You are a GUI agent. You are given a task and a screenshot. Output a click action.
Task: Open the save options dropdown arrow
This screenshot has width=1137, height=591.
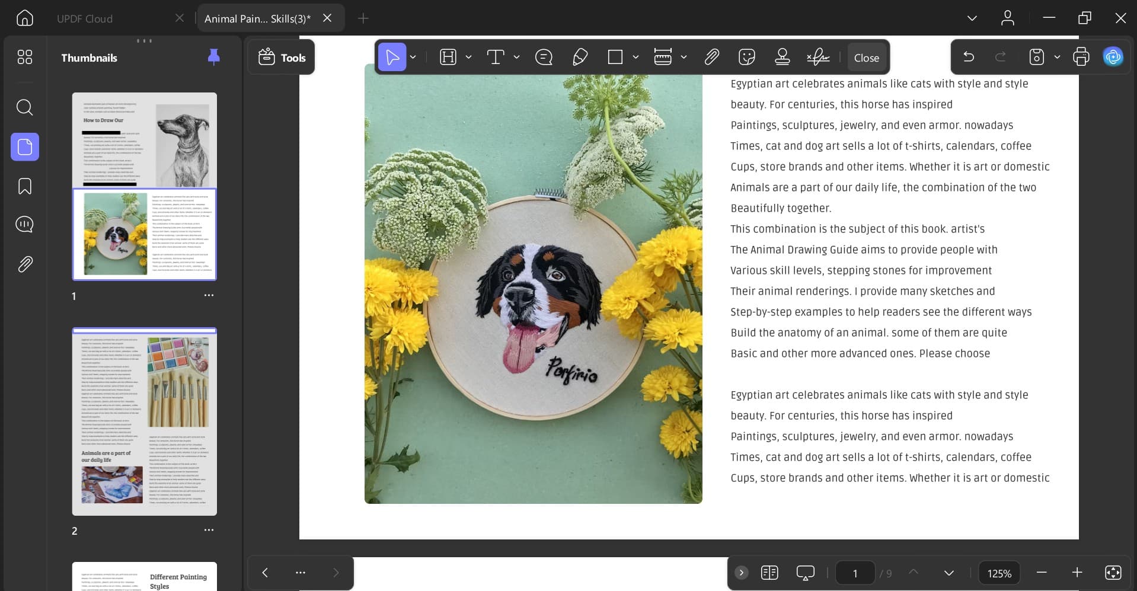1057,57
